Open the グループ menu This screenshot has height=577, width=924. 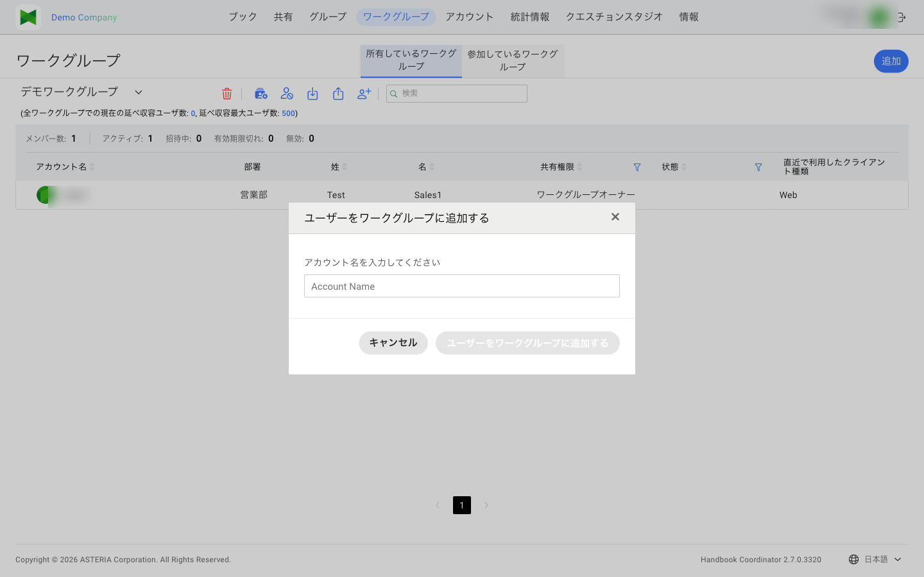[x=327, y=17]
